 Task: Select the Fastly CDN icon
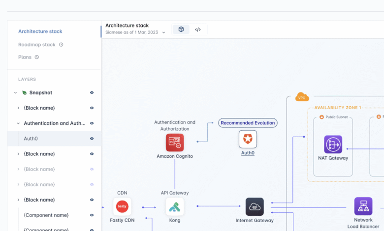[122, 206]
